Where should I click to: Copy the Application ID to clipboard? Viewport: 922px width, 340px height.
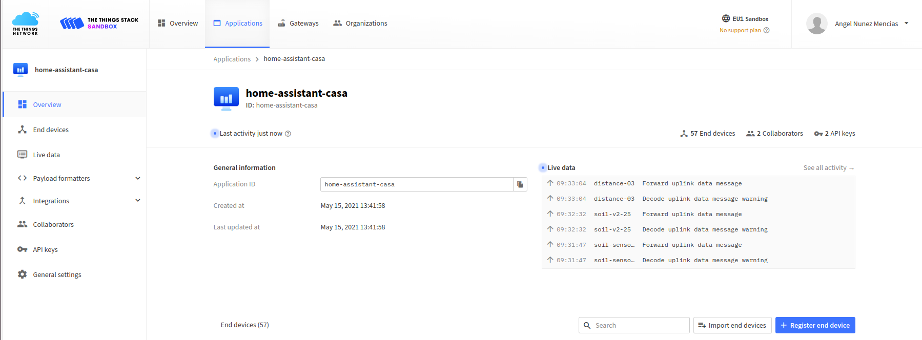pos(520,184)
